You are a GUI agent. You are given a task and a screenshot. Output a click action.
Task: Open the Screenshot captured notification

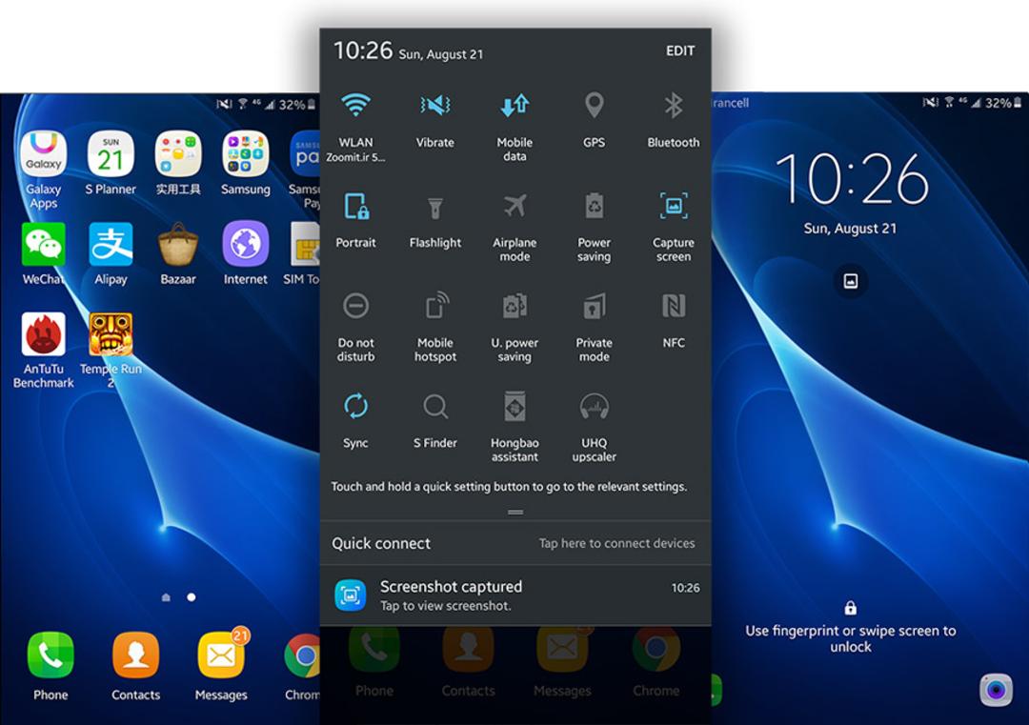click(x=515, y=595)
